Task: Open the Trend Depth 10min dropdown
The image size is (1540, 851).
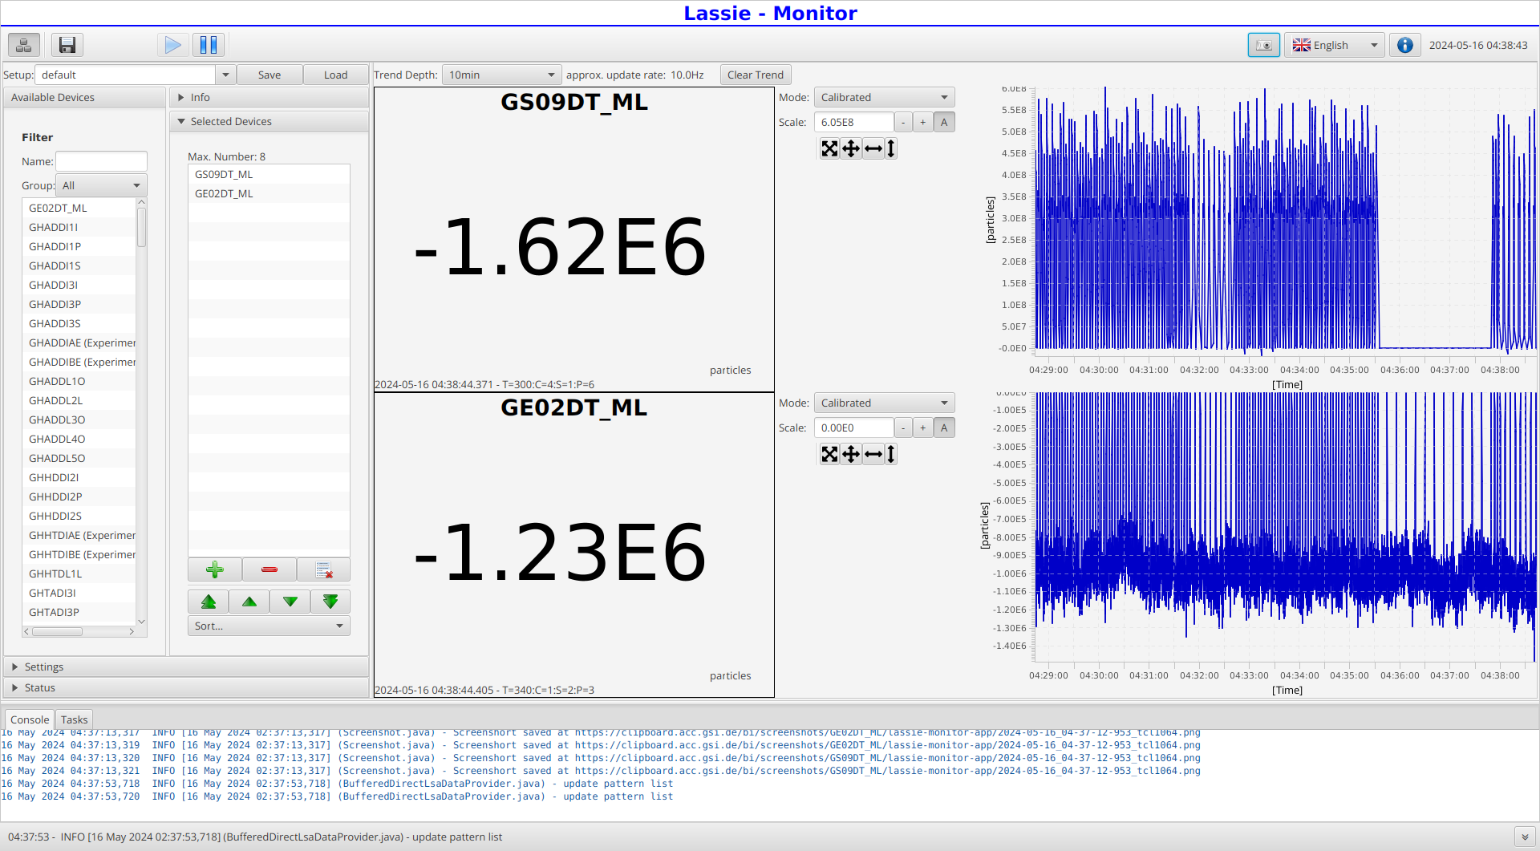Action: (x=502, y=75)
